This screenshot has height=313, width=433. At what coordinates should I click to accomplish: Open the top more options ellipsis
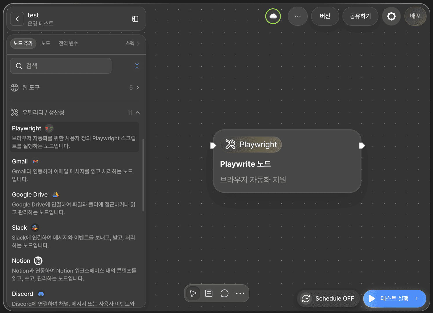[298, 16]
